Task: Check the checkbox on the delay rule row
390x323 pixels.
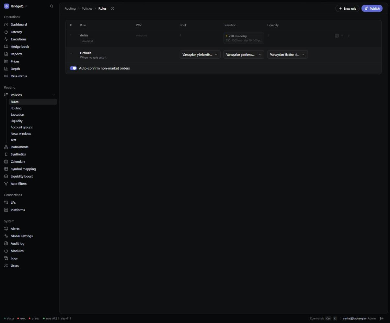Action: tap(337, 36)
